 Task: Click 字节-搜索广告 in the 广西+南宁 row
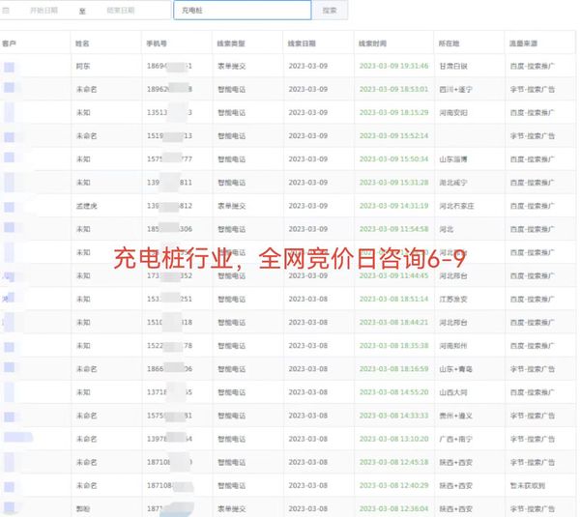click(533, 439)
